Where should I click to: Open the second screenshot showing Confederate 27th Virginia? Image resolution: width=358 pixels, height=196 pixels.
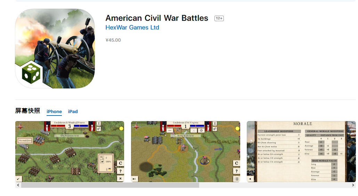tap(185, 152)
